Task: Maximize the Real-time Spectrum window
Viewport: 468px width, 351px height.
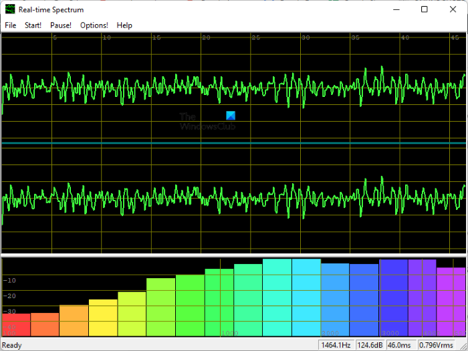Action: pyautogui.click(x=425, y=9)
